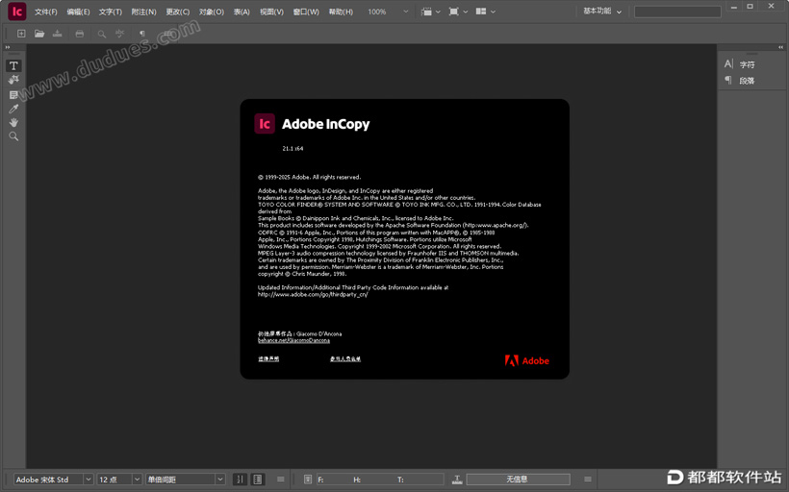Image resolution: width=789 pixels, height=492 pixels.
Task: Click the copyfit info document icon
Action: [308, 480]
